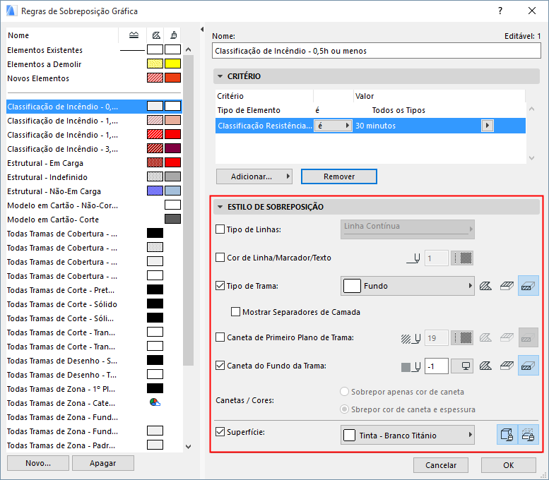This screenshot has height=480, width=549.
Task: Click the rules list scroll down arrow
Action: tap(189, 446)
